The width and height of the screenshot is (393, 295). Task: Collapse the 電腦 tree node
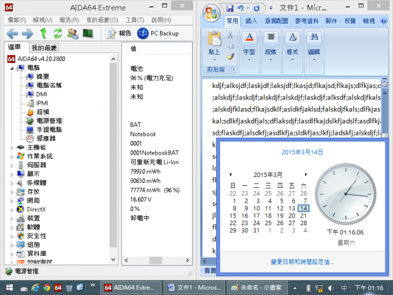[x=12, y=68]
